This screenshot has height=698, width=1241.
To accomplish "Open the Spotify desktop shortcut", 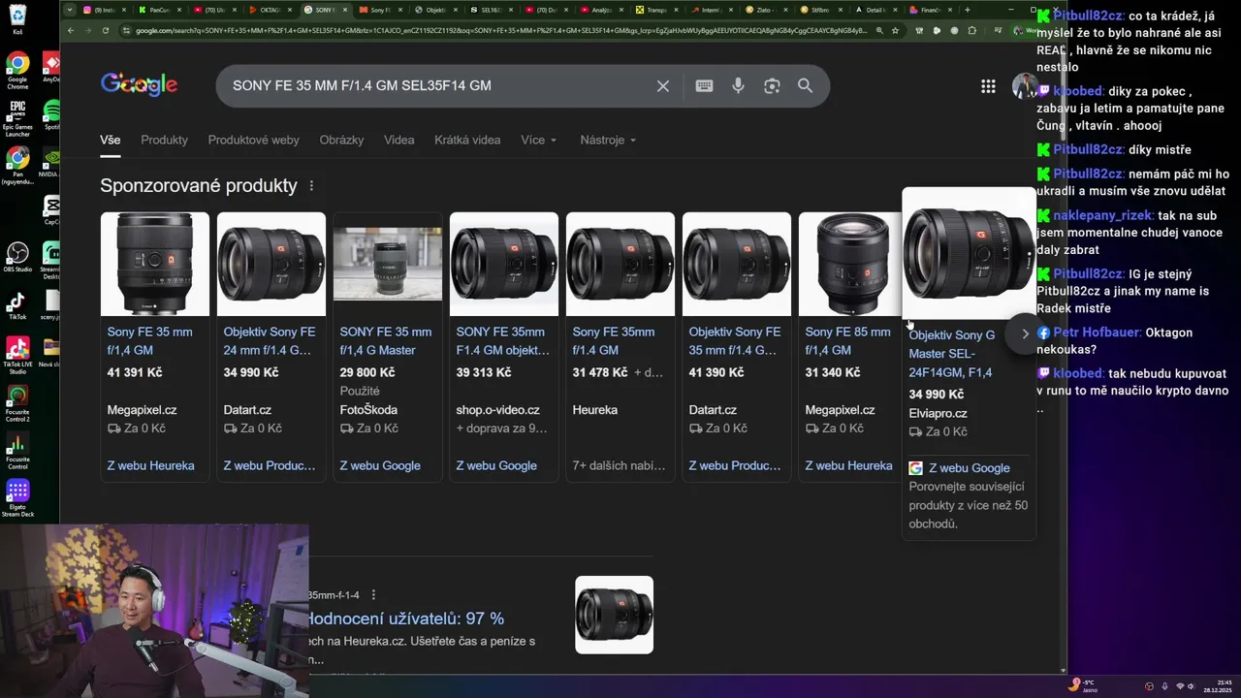I will (x=51, y=114).
